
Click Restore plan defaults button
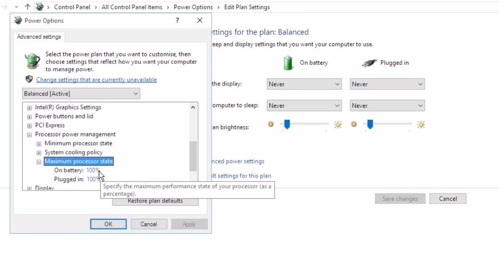tap(155, 202)
